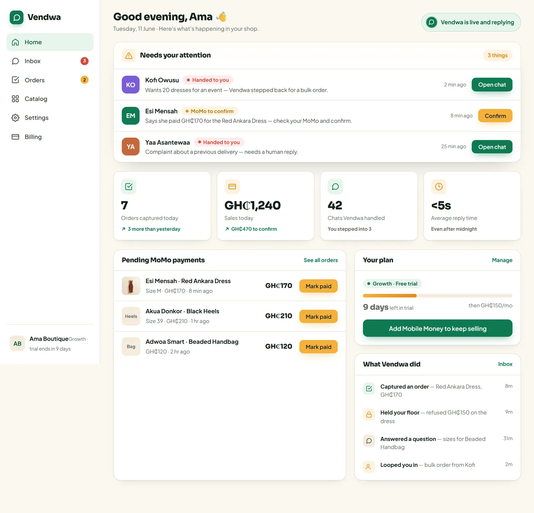Click the Inbox red badge showing 3
The width and height of the screenshot is (534, 513).
(84, 61)
